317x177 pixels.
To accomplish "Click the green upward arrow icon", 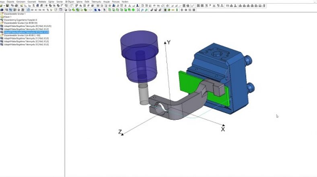I will (177, 10).
